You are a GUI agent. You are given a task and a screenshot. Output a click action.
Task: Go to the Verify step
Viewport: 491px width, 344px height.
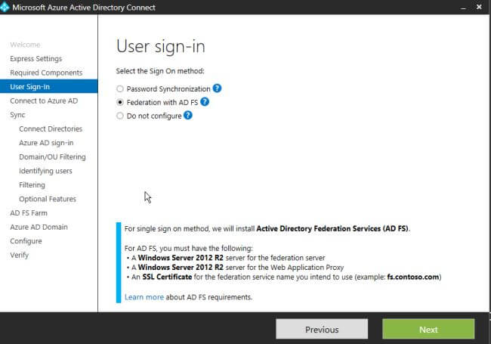click(20, 255)
